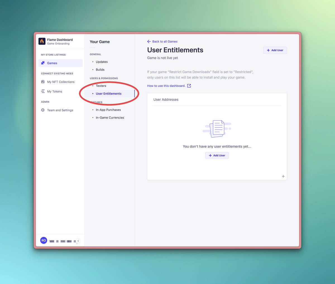Open Team and Settings via the gear icon
The width and height of the screenshot is (335, 284).
[x=43, y=110]
